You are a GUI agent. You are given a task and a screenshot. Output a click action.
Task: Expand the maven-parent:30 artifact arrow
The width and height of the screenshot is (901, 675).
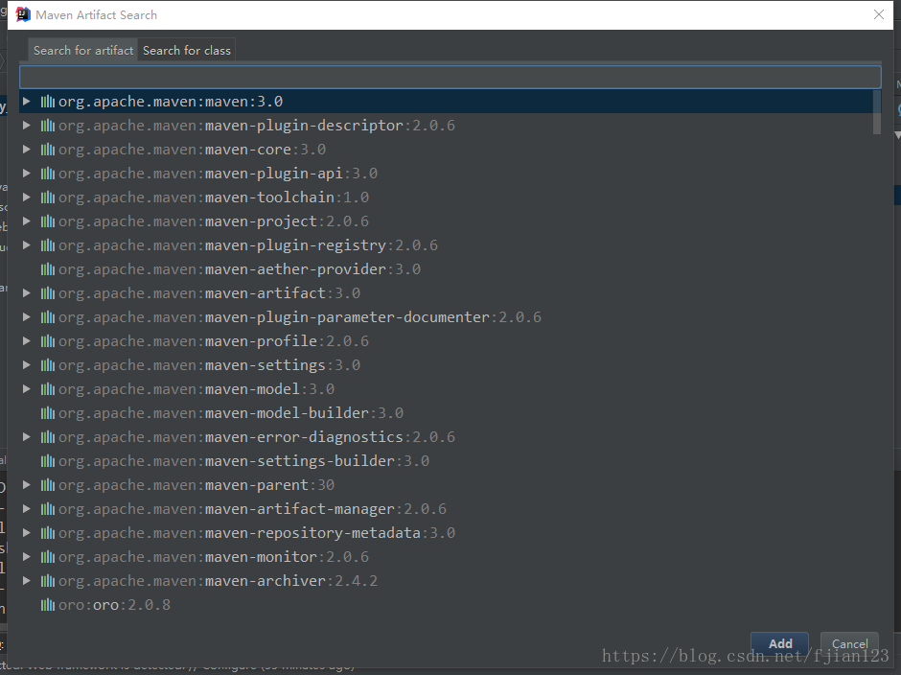coord(27,485)
